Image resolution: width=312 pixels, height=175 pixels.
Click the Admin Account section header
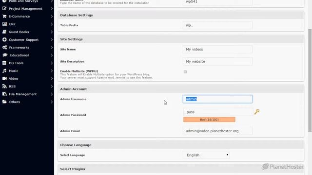(181, 89)
